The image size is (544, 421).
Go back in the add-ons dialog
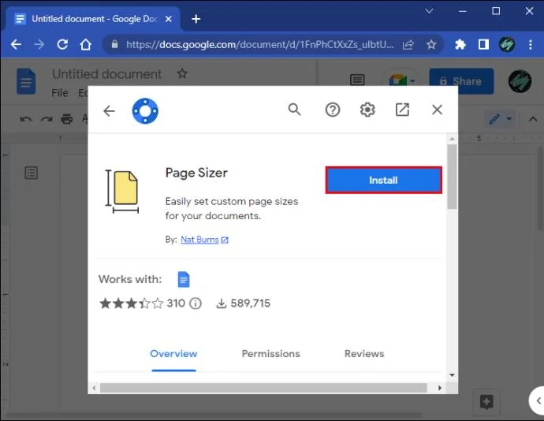click(x=109, y=110)
